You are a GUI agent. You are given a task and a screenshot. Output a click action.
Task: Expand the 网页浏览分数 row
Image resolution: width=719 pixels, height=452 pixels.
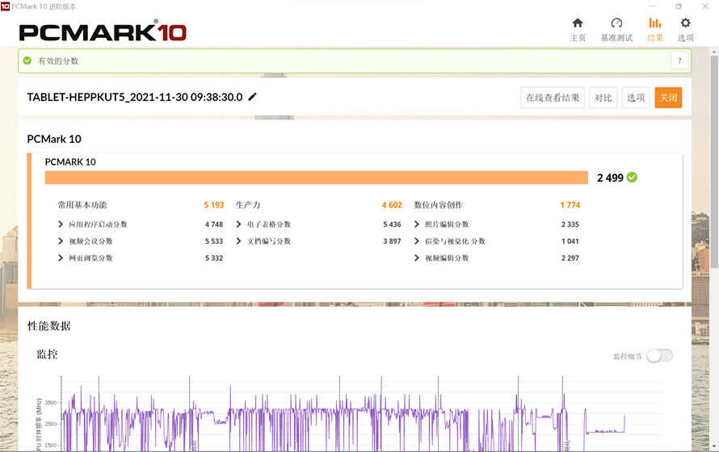click(x=61, y=257)
